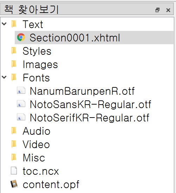Click the Images folder icon

pyautogui.click(x=14, y=64)
